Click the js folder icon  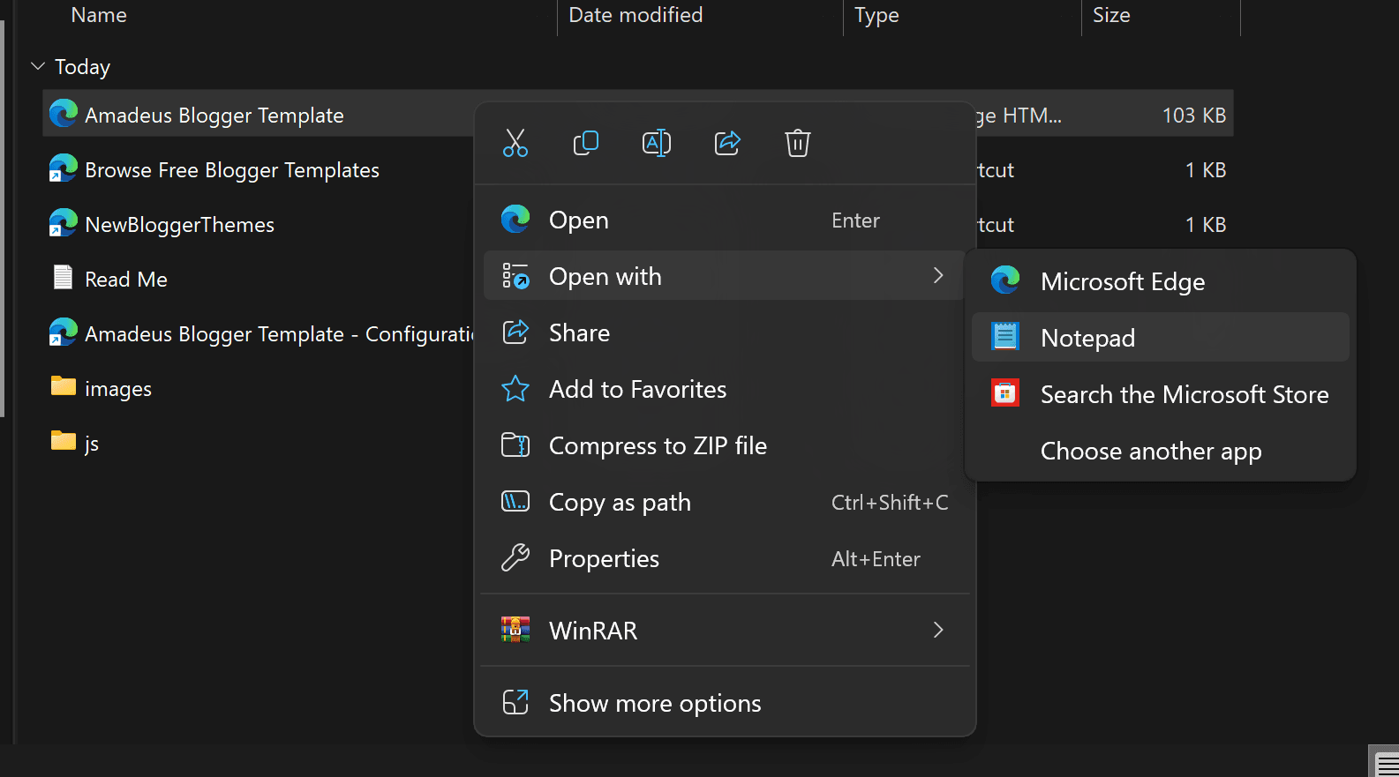tap(64, 441)
